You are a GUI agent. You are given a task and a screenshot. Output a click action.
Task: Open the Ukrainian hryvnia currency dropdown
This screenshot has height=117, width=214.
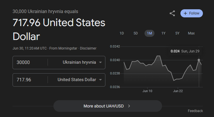[82, 63]
